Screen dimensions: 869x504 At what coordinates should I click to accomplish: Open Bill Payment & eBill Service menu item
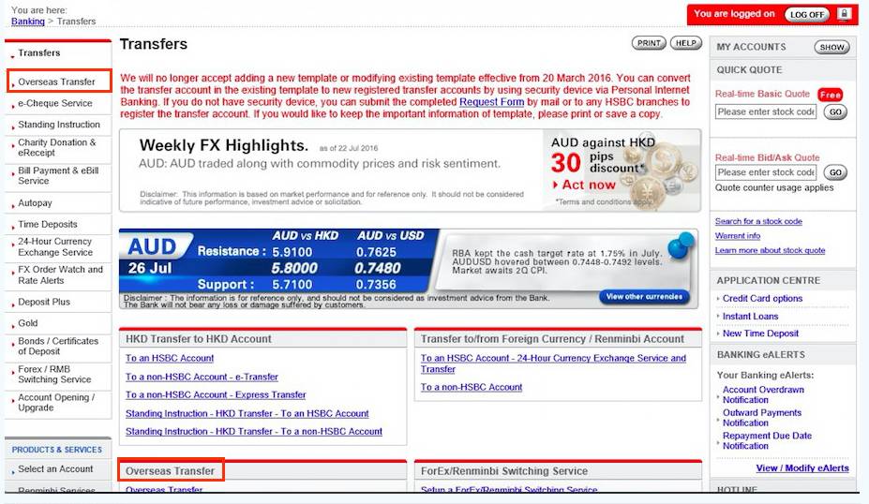(58, 175)
